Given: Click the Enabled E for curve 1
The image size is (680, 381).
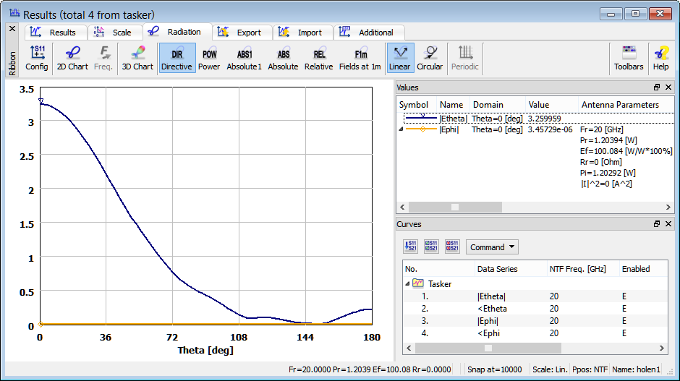Looking at the screenshot, I should coord(624,296).
